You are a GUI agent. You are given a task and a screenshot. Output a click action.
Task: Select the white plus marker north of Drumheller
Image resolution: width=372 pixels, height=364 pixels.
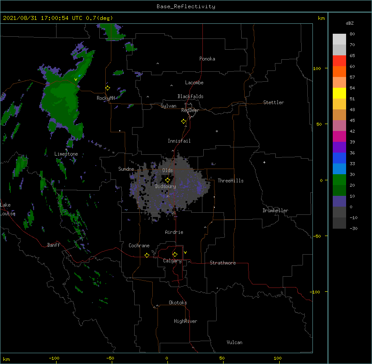pos(264,162)
